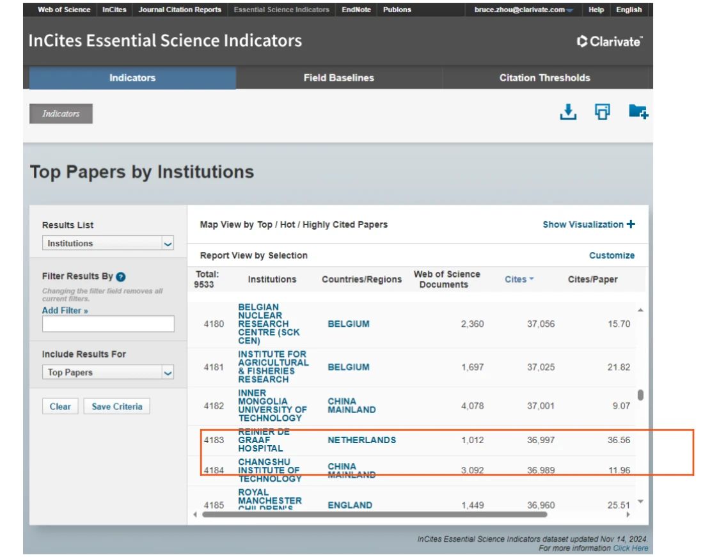Click the print/copy window icon
Image resolution: width=703 pixels, height=557 pixels.
tap(602, 112)
